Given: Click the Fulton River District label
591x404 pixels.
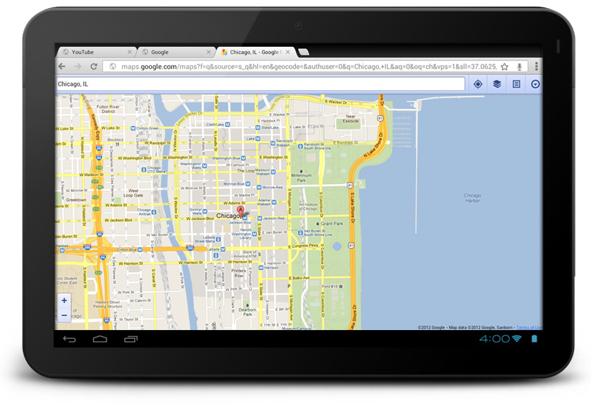Looking at the screenshot, I should click(x=108, y=109).
